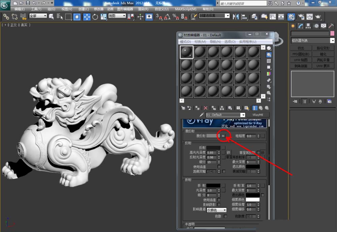This screenshot has width=337, height=232.
Task: Click the Render teapot icon
Action: tap(318, 17)
